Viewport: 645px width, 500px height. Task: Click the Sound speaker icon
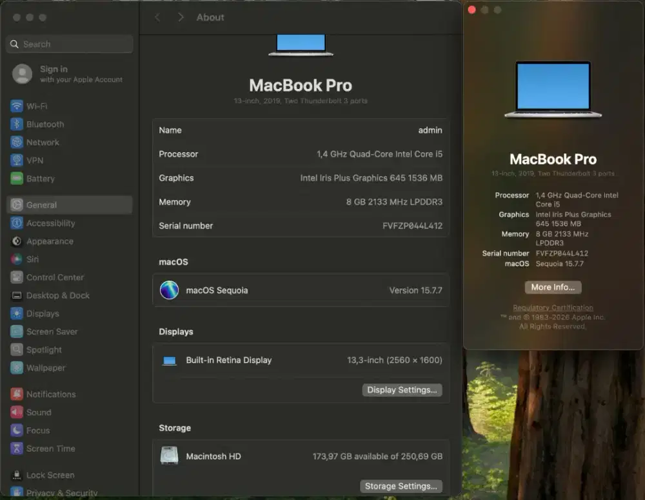(x=17, y=412)
